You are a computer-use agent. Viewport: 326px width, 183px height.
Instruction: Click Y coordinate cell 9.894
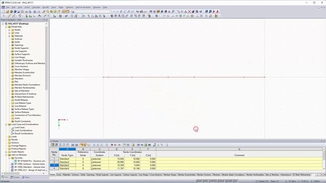click(x=132, y=165)
